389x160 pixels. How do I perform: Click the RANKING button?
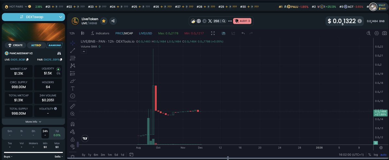pos(54,45)
